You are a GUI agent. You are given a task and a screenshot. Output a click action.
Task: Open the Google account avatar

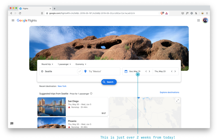[x=205, y=20]
